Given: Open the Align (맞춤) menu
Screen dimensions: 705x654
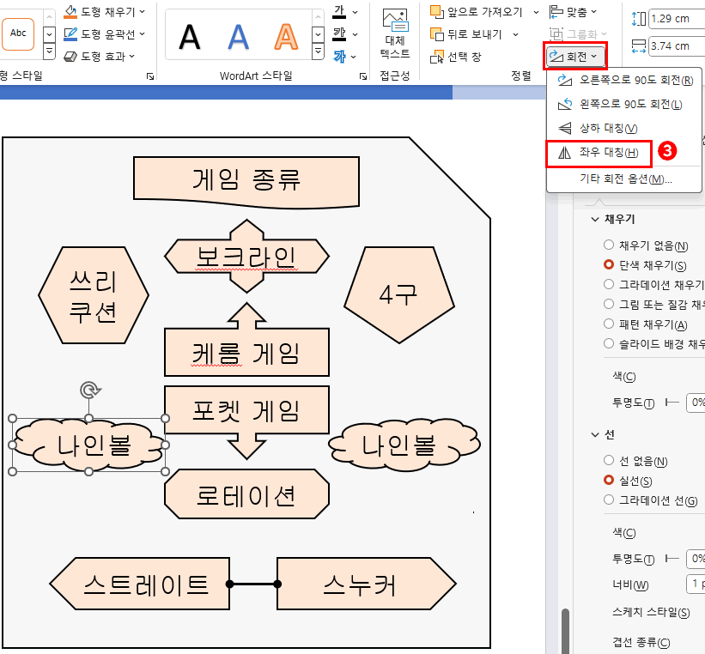Looking at the screenshot, I should click(x=574, y=12).
